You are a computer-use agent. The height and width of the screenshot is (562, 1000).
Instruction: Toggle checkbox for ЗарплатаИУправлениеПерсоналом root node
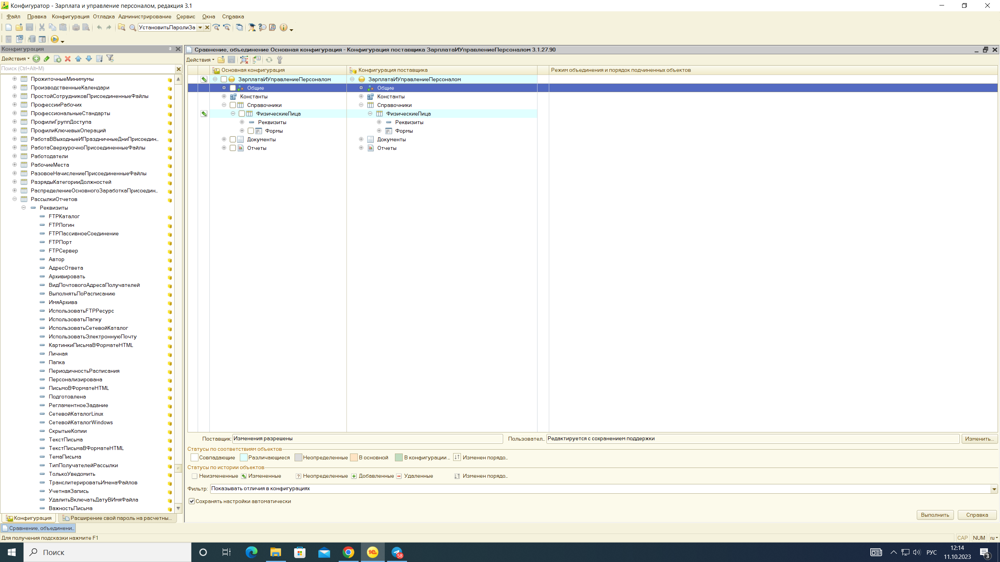tap(224, 79)
